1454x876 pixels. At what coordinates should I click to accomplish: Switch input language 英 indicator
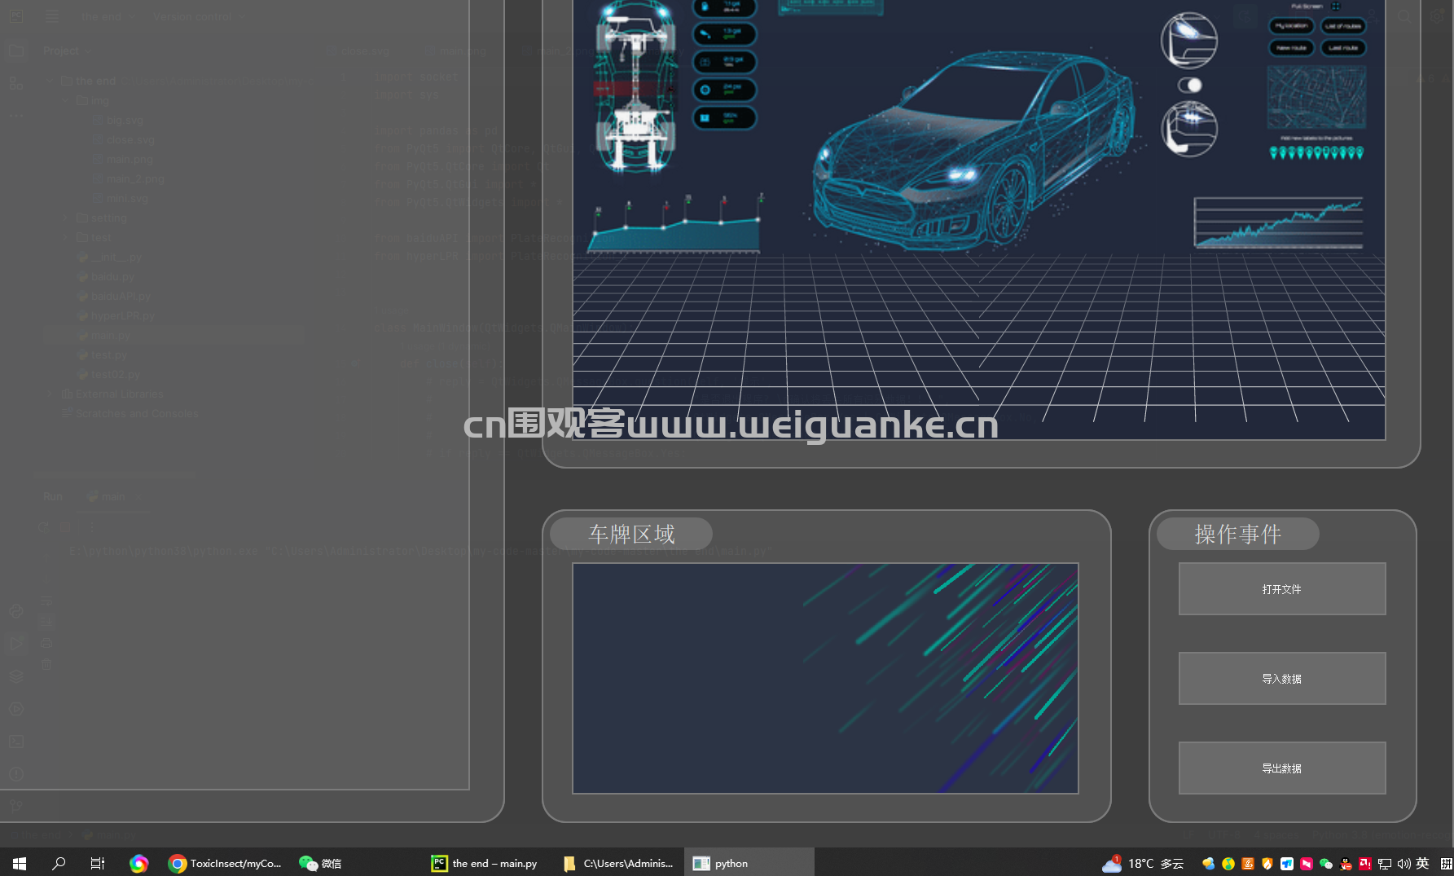pyautogui.click(x=1422, y=864)
